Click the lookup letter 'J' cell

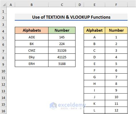point(94,97)
